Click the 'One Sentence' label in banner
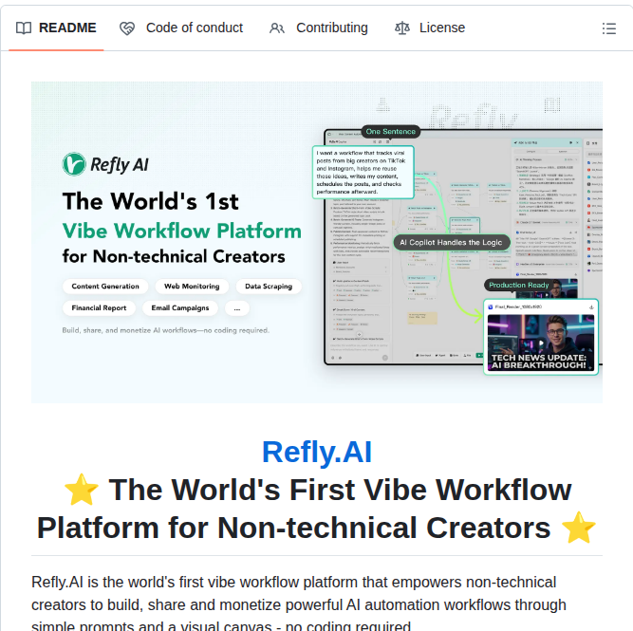Viewport: 633px width, 631px height. click(x=390, y=132)
